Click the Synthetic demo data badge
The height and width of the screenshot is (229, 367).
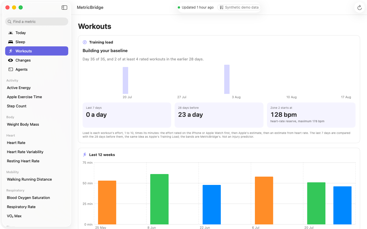point(239,7)
